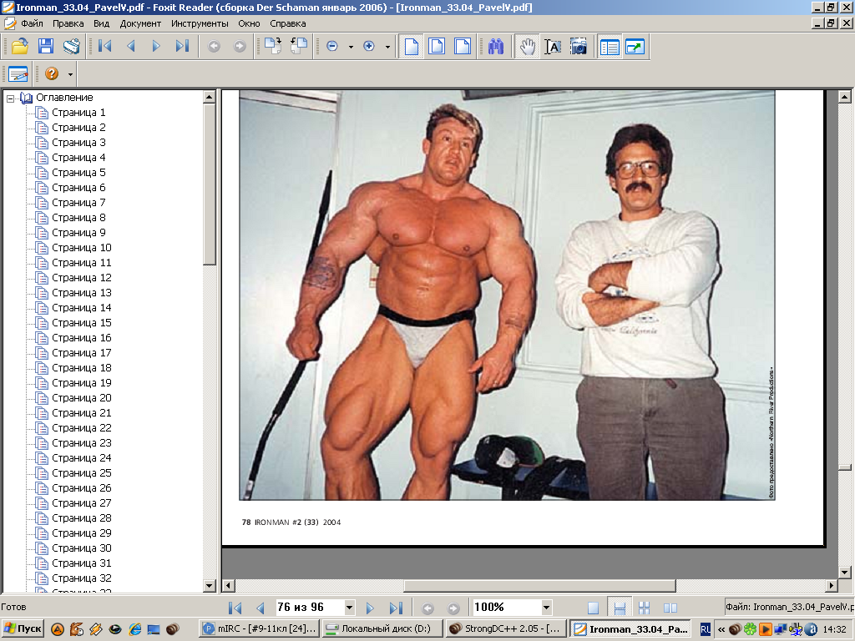
Task: Toggle continuous page mode in status bar
Action: pos(619,608)
